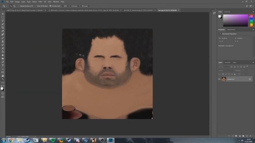Select the Rectangular Marquee tool
This screenshot has width=255, height=143.
point(3,17)
